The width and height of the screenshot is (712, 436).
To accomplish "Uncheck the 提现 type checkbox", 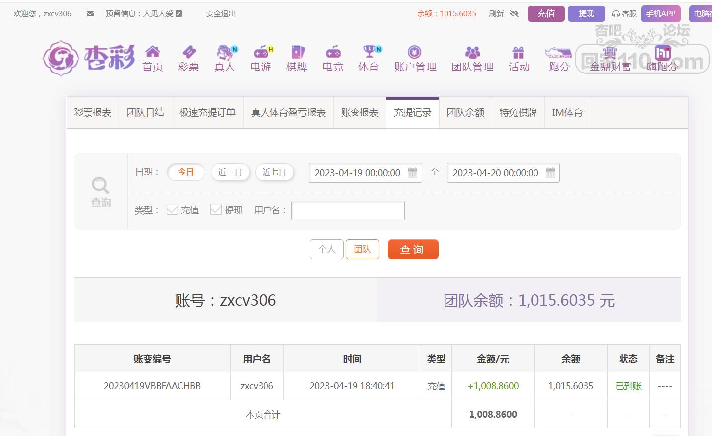I will pos(216,209).
